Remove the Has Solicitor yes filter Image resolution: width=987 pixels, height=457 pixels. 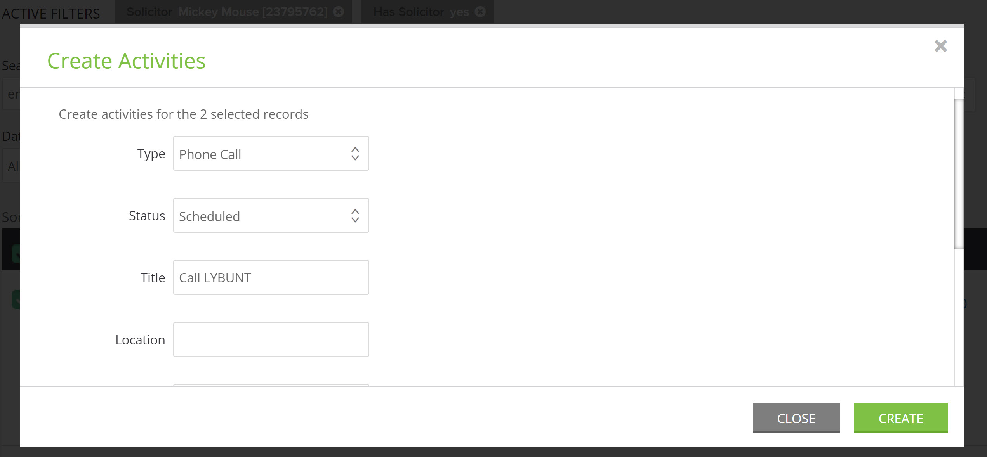pyautogui.click(x=480, y=12)
